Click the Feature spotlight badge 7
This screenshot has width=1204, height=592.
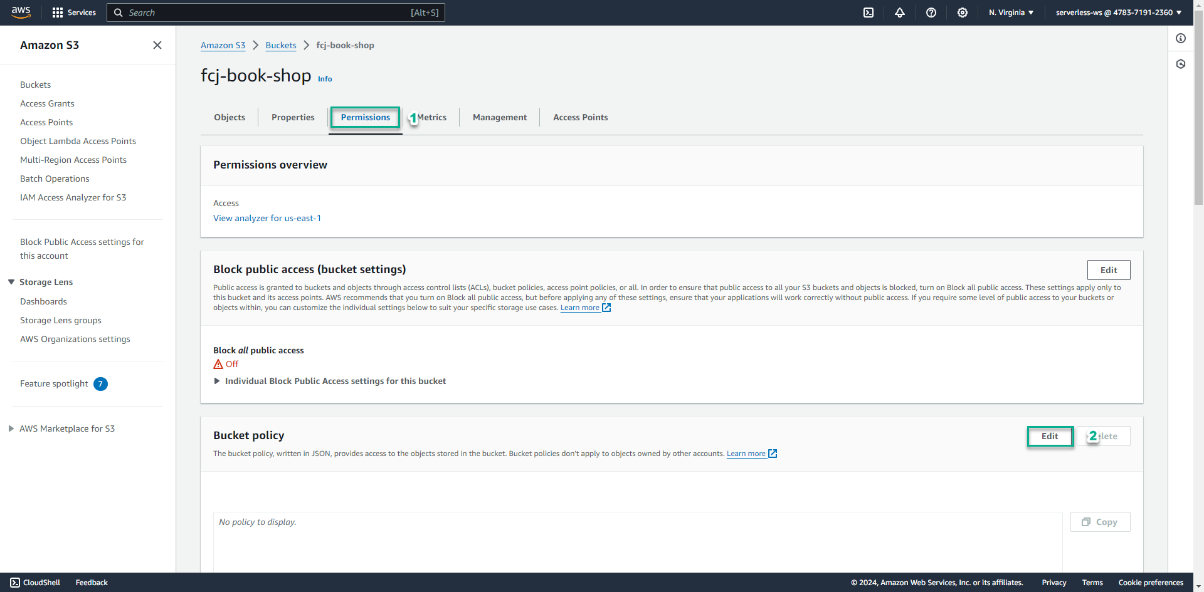100,384
